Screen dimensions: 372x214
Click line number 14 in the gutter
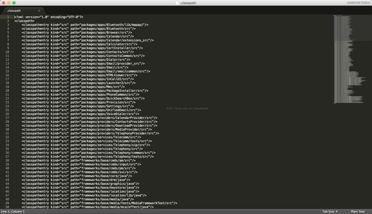point(7,67)
